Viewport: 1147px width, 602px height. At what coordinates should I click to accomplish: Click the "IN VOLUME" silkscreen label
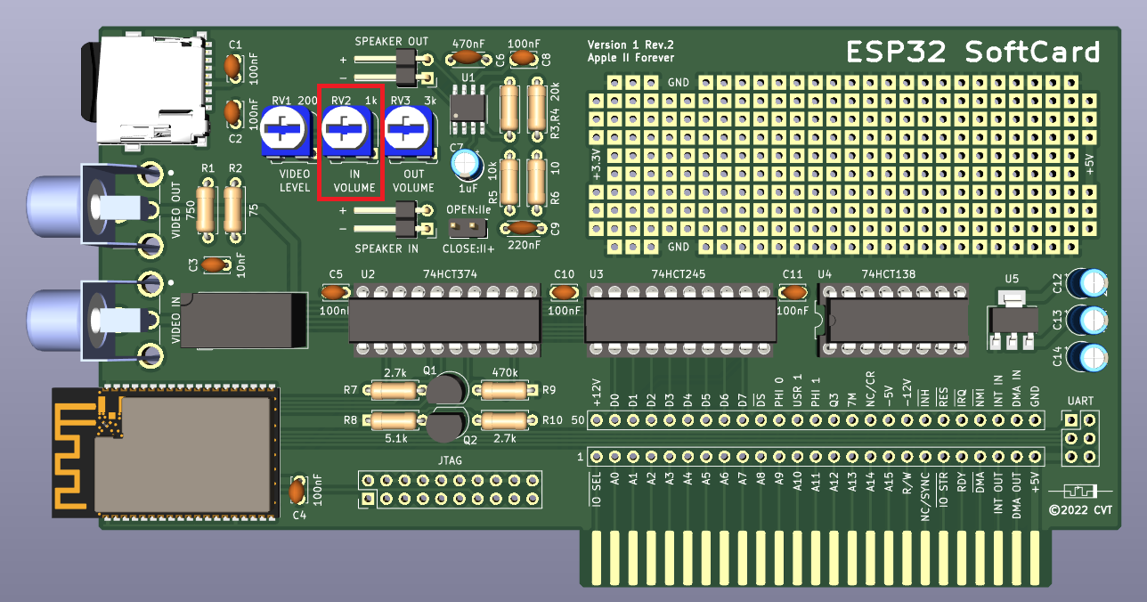354,181
